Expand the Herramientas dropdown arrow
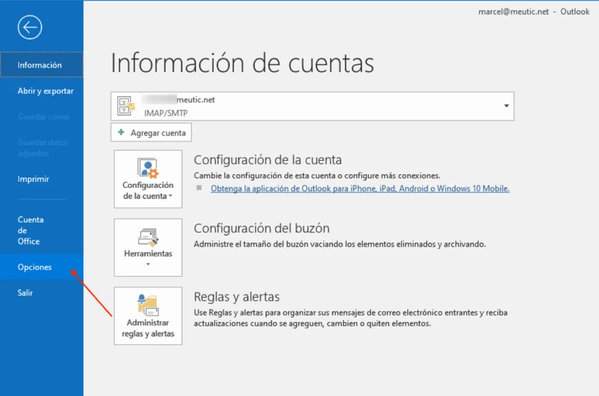Image resolution: width=599 pixels, height=396 pixels. coord(148,264)
